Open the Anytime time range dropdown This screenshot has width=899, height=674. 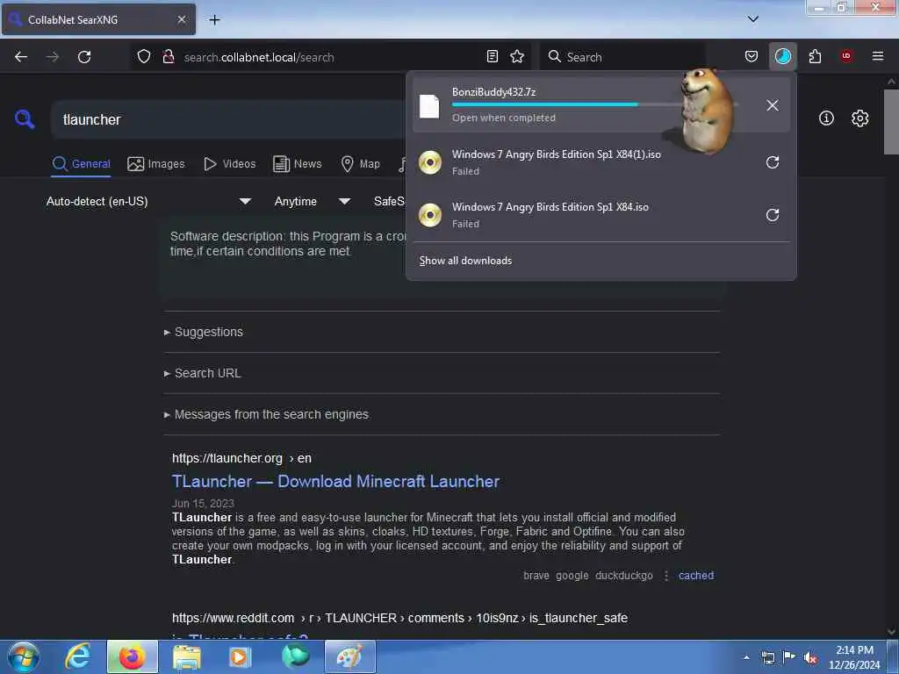click(313, 201)
